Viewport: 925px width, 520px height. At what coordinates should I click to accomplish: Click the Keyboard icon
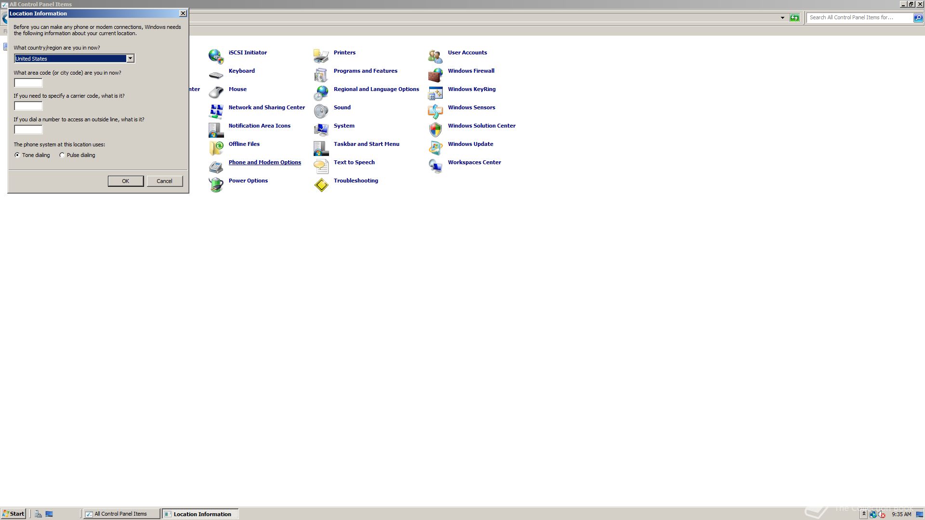[x=216, y=75]
